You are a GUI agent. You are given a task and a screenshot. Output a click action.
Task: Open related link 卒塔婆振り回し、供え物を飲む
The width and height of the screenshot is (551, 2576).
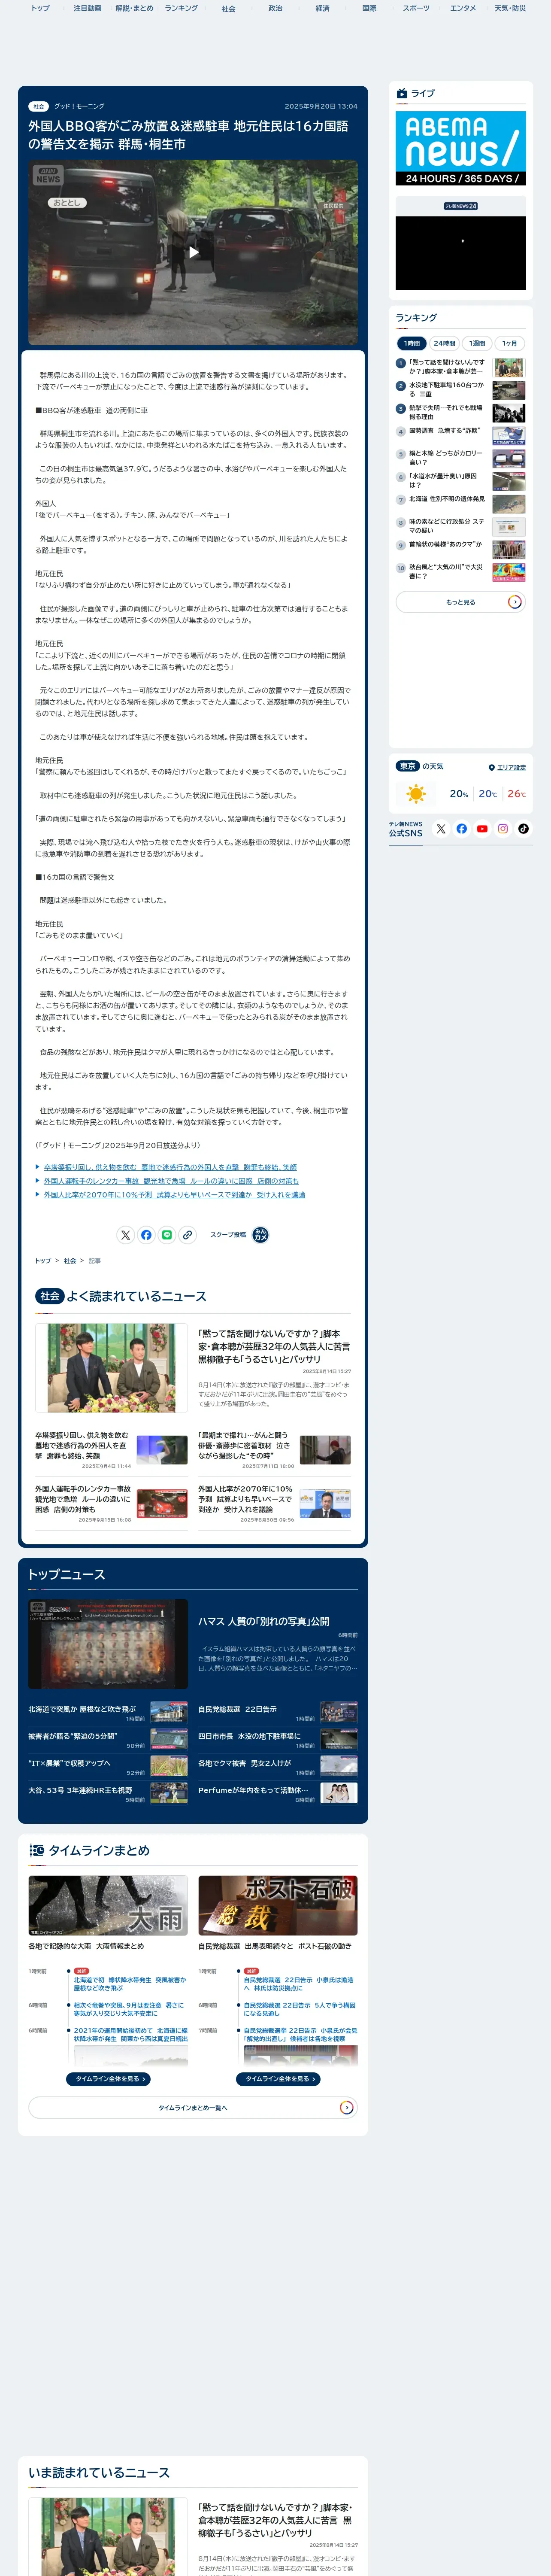(170, 1167)
